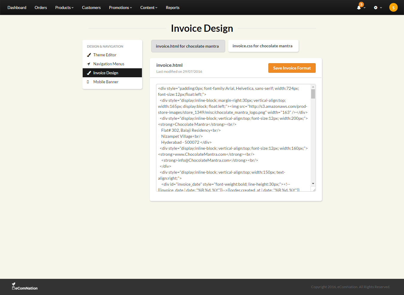This screenshot has width=404, height=295.
Task: Click the textarea resize handle corner
Action: tap(314, 190)
